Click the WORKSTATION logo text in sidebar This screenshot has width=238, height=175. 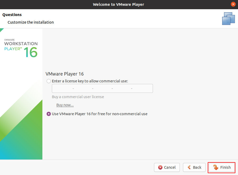point(21,44)
